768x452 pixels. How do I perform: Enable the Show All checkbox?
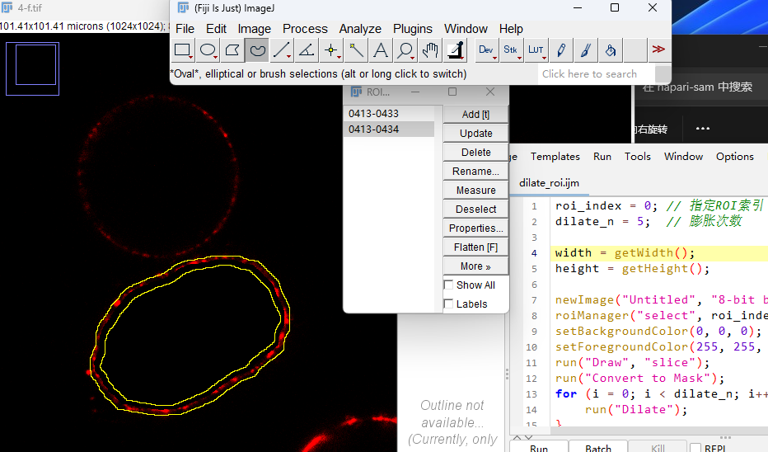coord(448,285)
